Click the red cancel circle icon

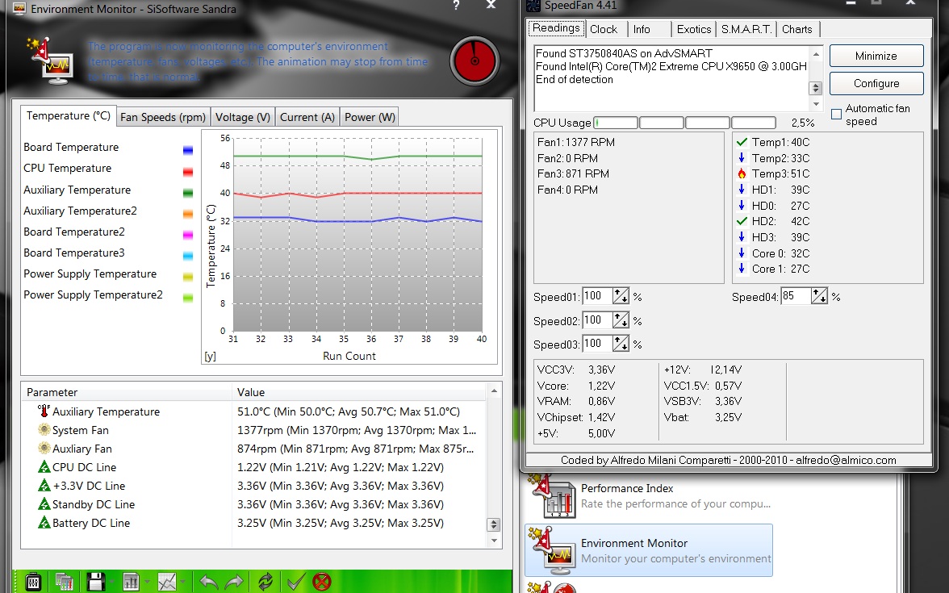[322, 583]
